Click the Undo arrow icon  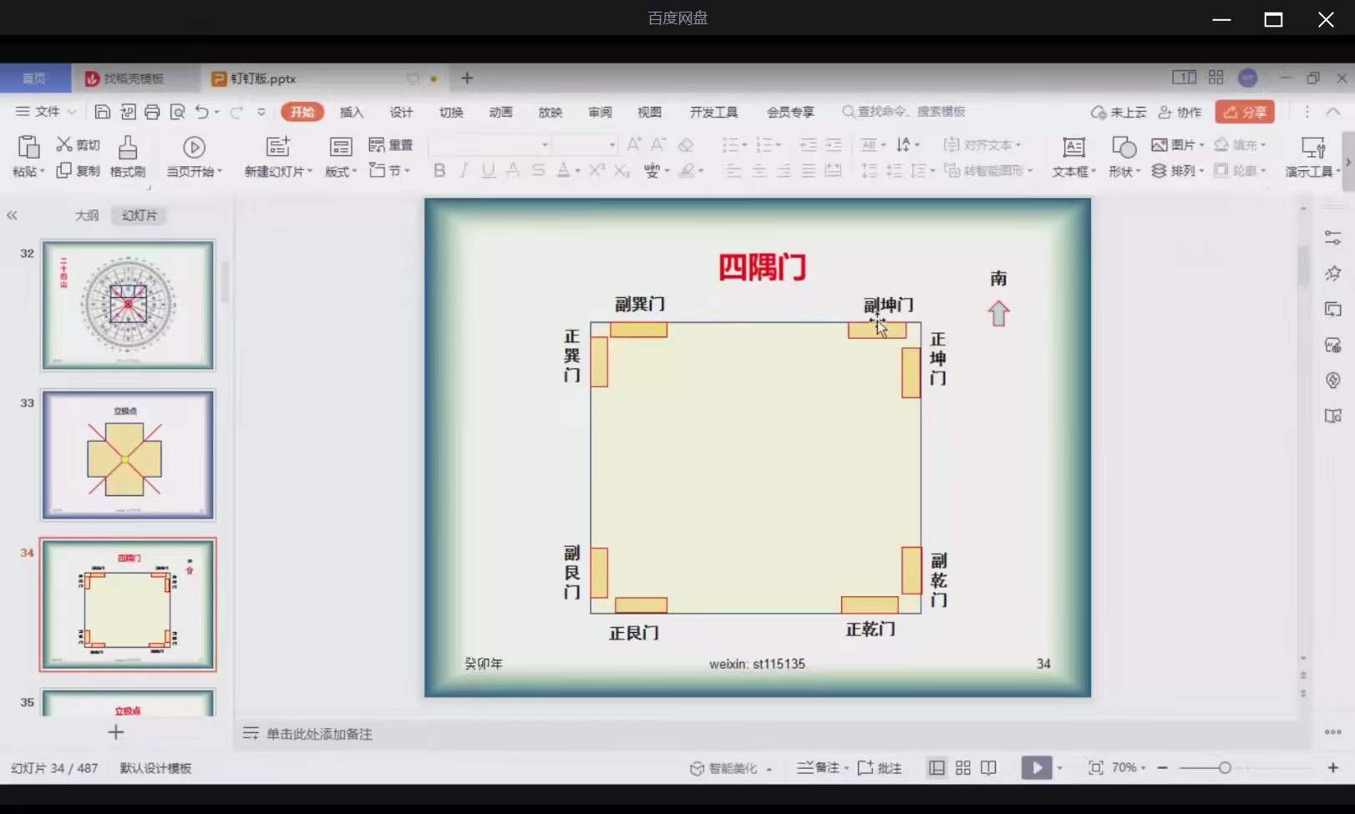201,112
